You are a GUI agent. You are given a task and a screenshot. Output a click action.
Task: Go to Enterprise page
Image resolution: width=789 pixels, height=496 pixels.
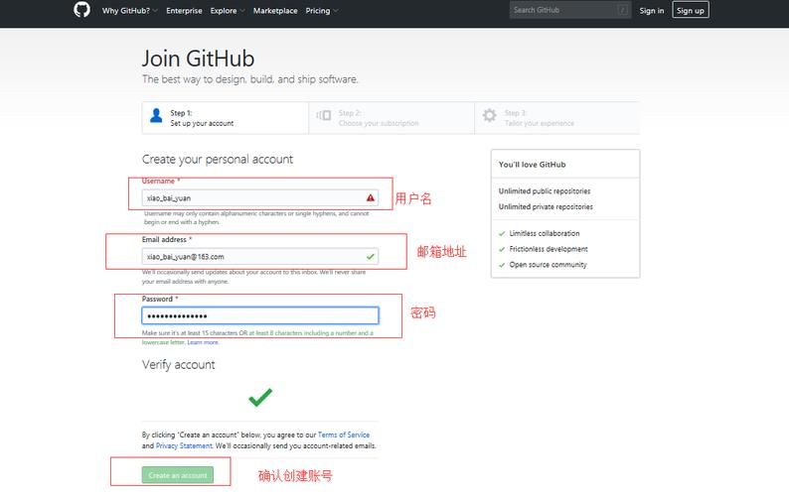[184, 11]
